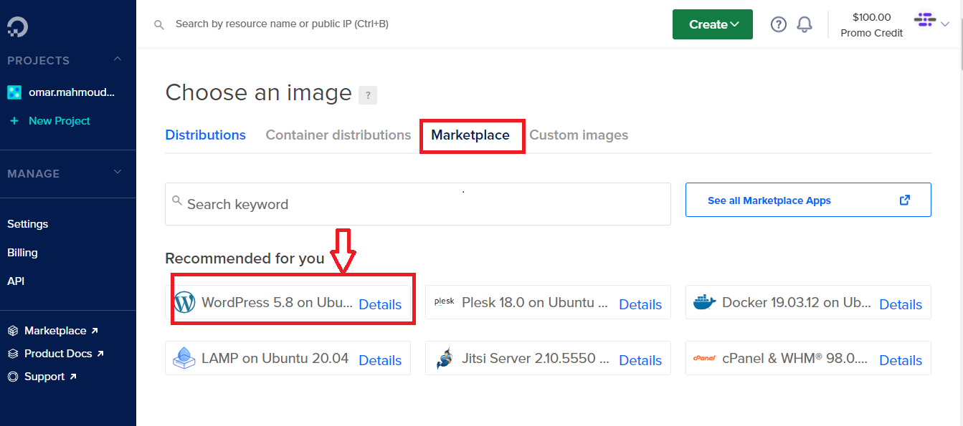Click See all Marketplace Apps button
963x426 pixels.
[x=808, y=200]
